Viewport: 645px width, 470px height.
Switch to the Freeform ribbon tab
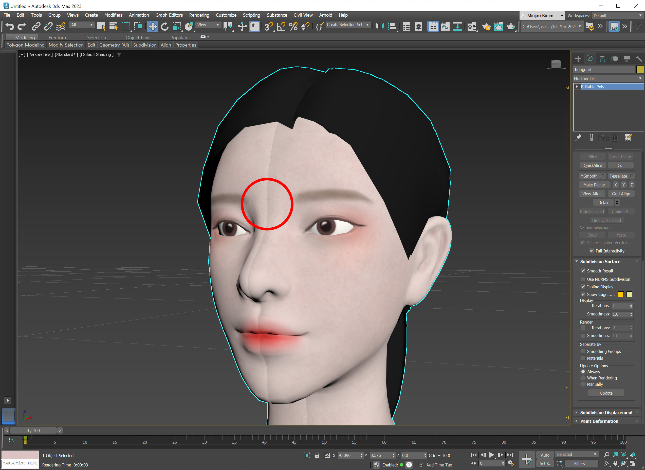point(58,37)
